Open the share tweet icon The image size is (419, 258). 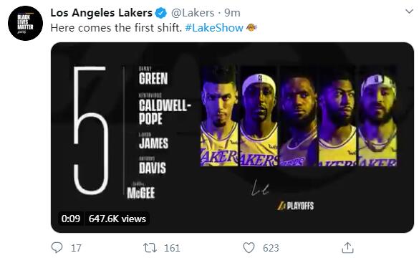[347, 247]
